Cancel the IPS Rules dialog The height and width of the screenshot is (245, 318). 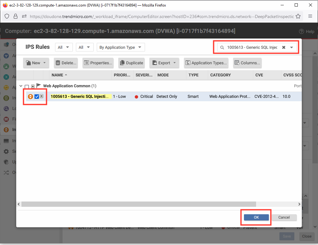tap(284, 217)
